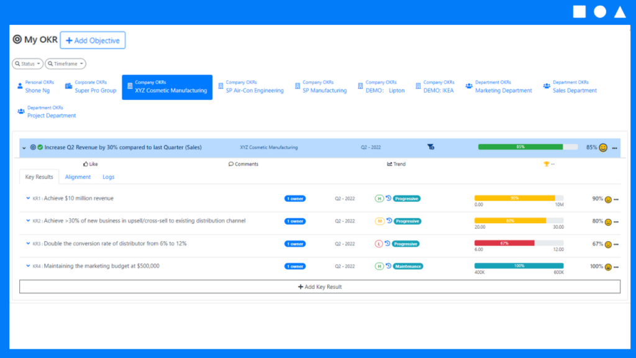The height and width of the screenshot is (358, 636).
Task: Click the KR2 confidence face icon
Action: pos(608,222)
